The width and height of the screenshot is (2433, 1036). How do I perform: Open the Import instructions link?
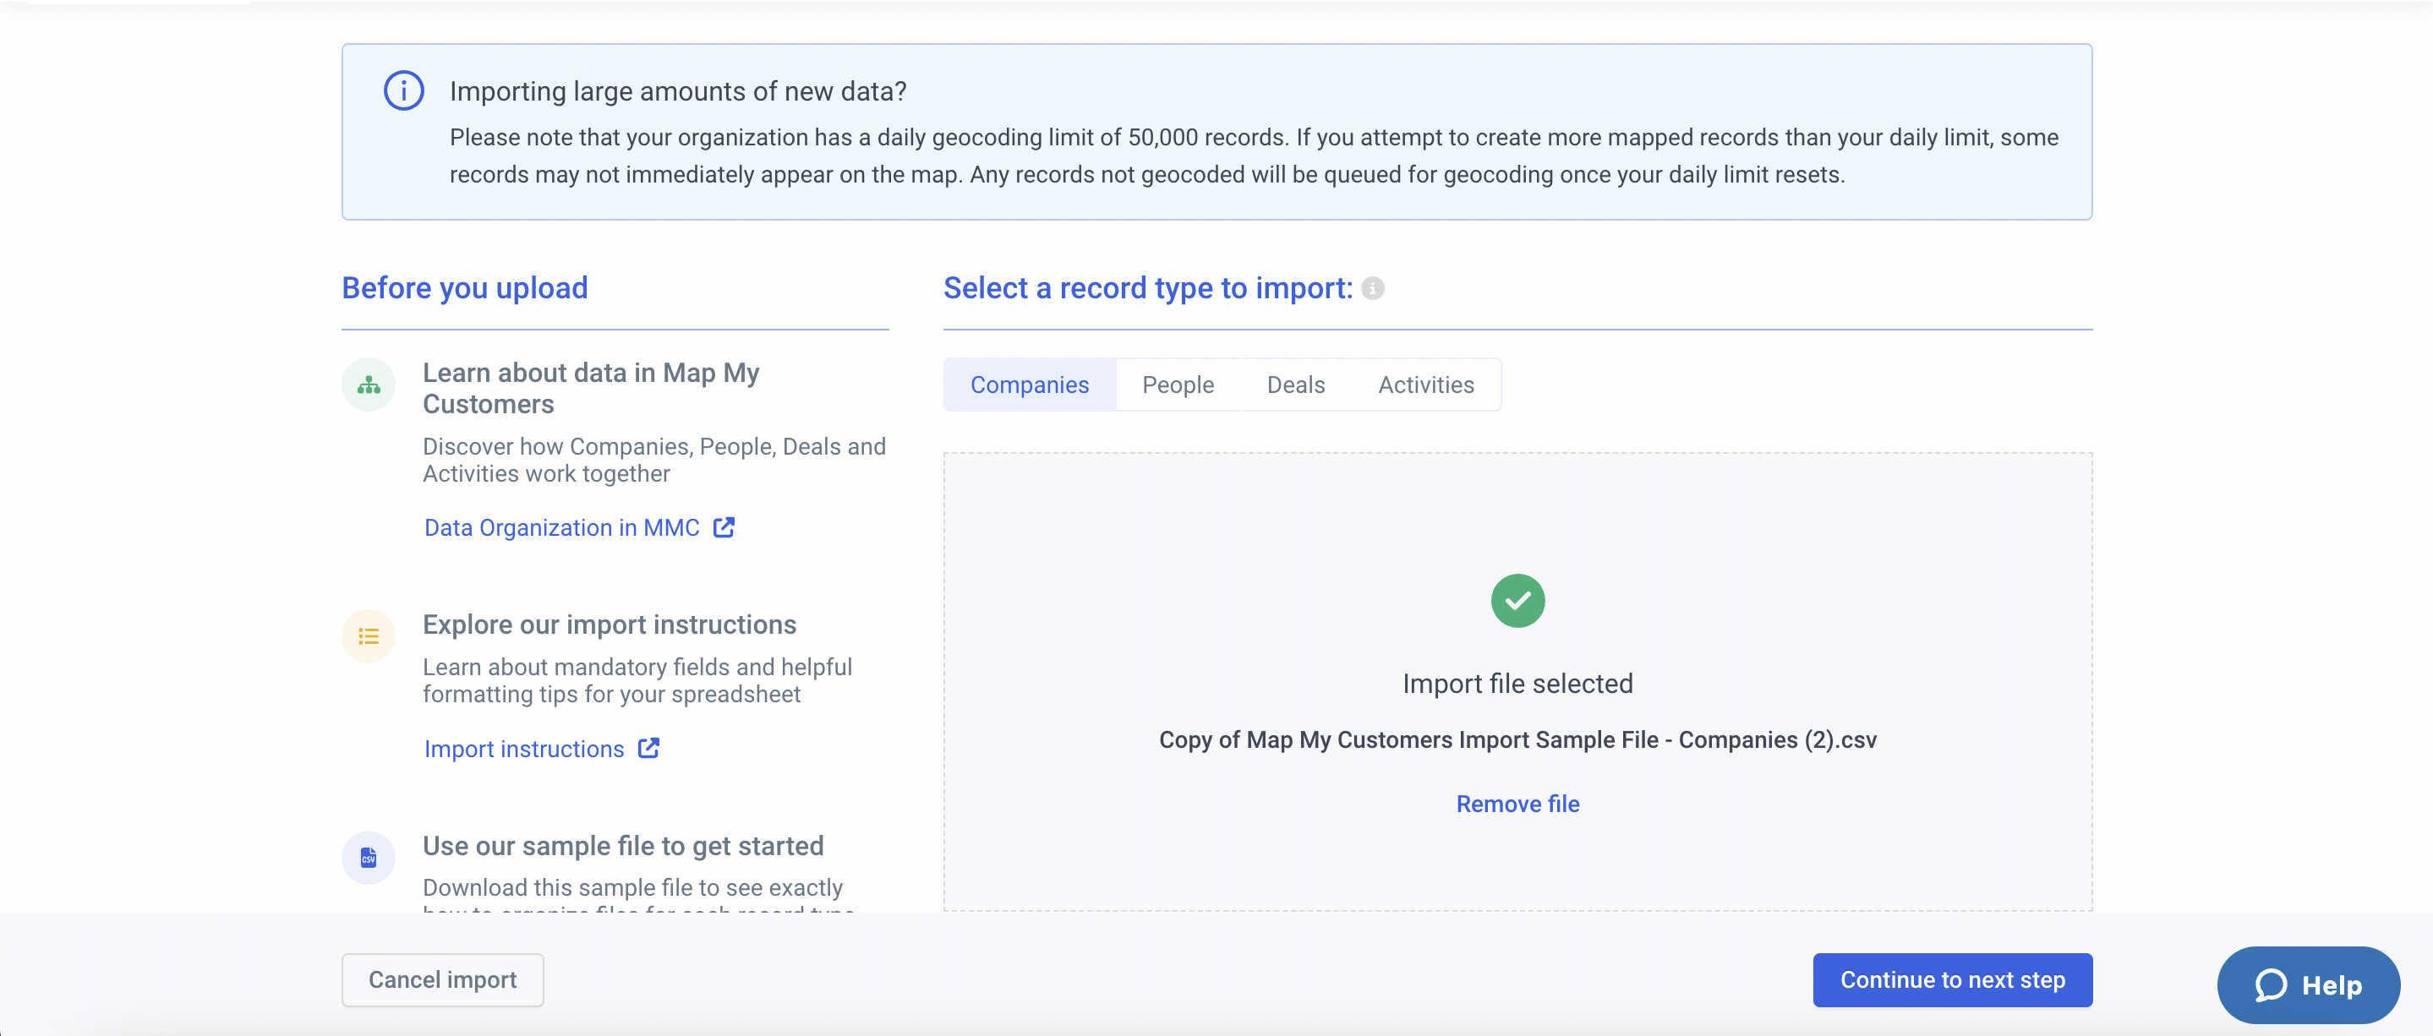click(524, 749)
